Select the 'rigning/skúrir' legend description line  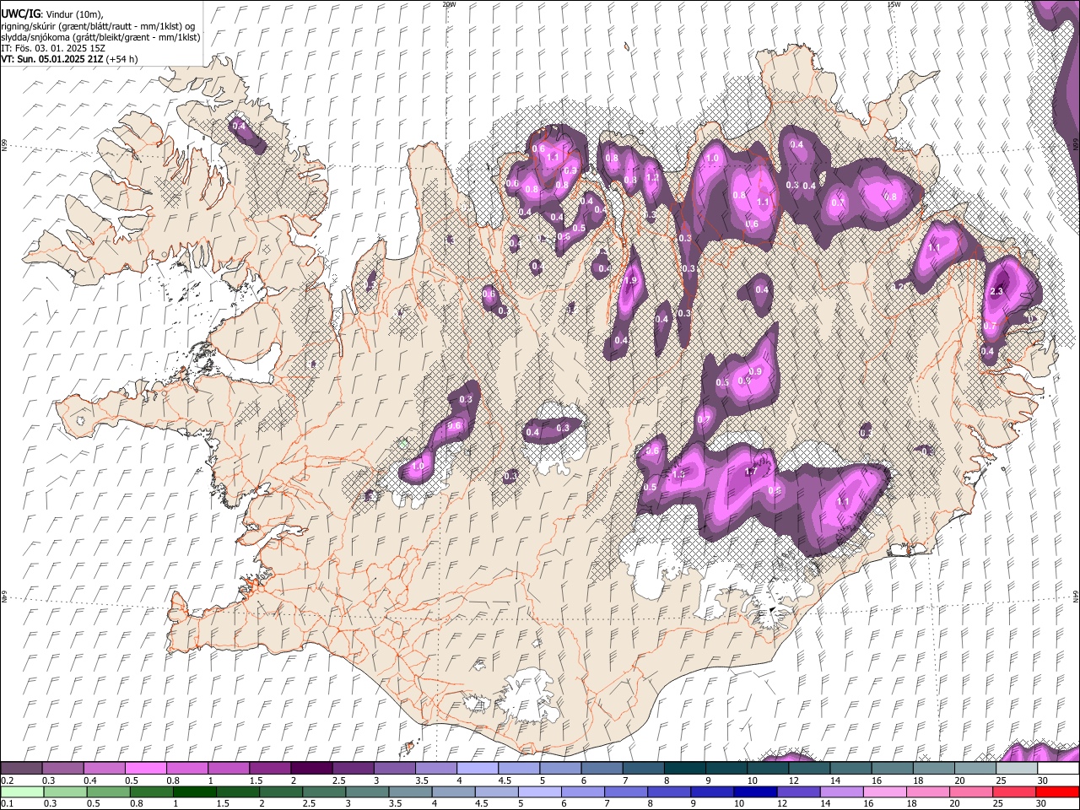[x=98, y=25]
